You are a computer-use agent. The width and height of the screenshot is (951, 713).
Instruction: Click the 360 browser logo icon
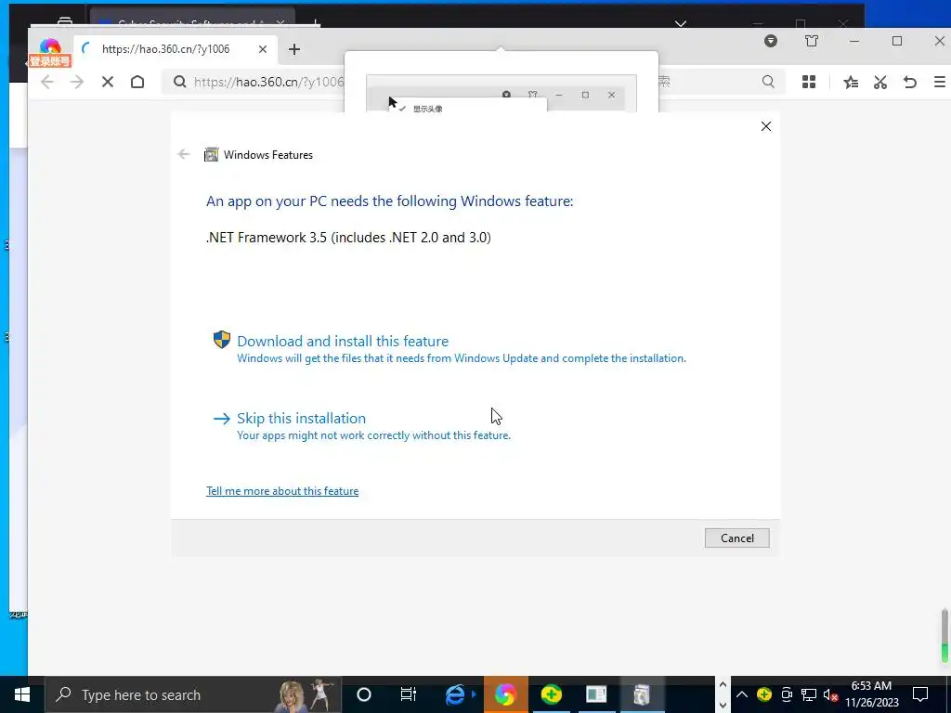50,47
